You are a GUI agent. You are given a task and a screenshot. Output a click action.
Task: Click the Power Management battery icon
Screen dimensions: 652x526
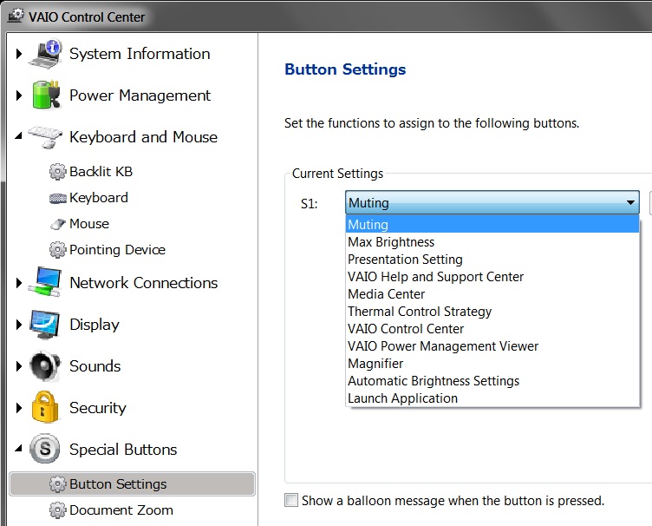(x=46, y=95)
